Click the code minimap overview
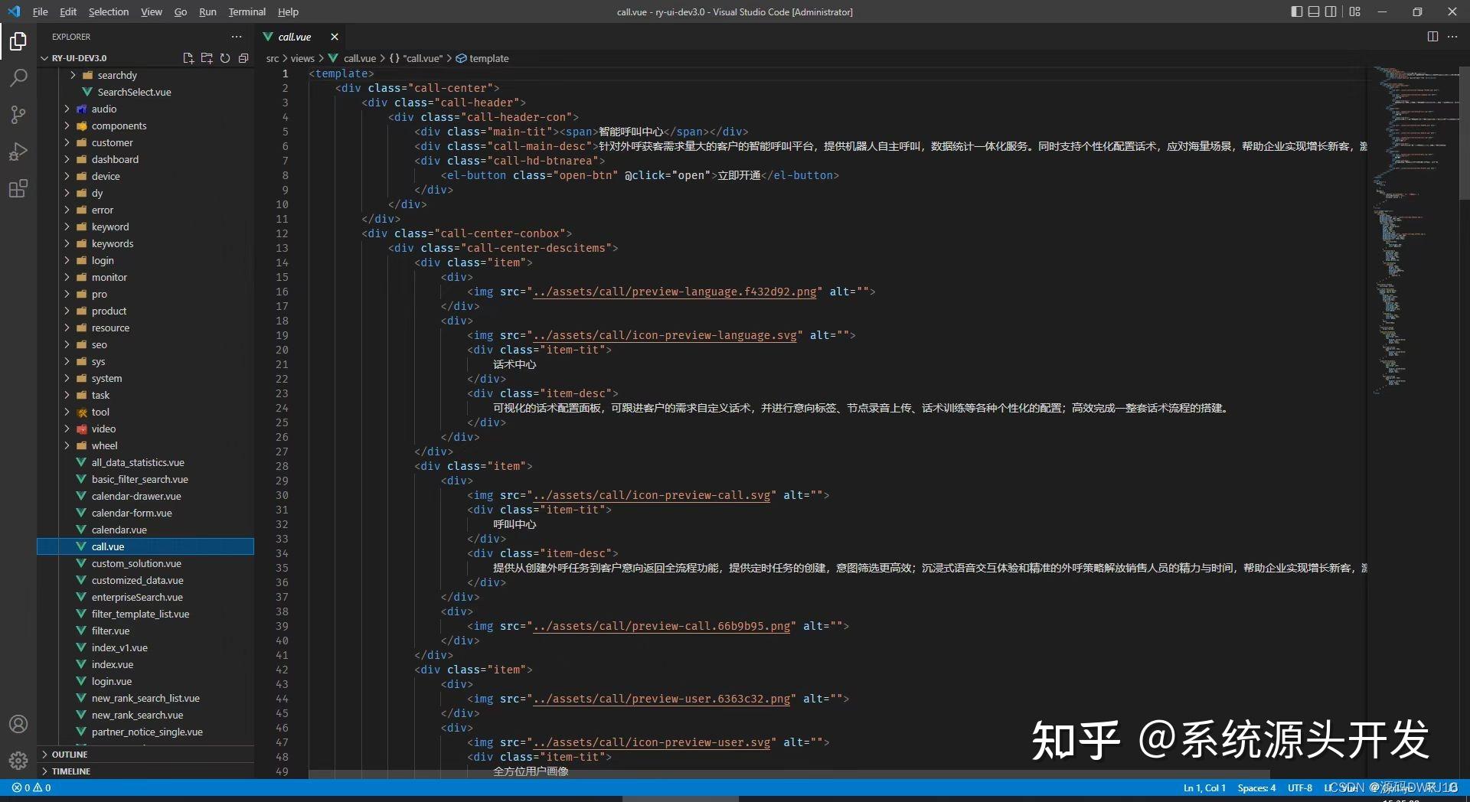 (x=1415, y=230)
